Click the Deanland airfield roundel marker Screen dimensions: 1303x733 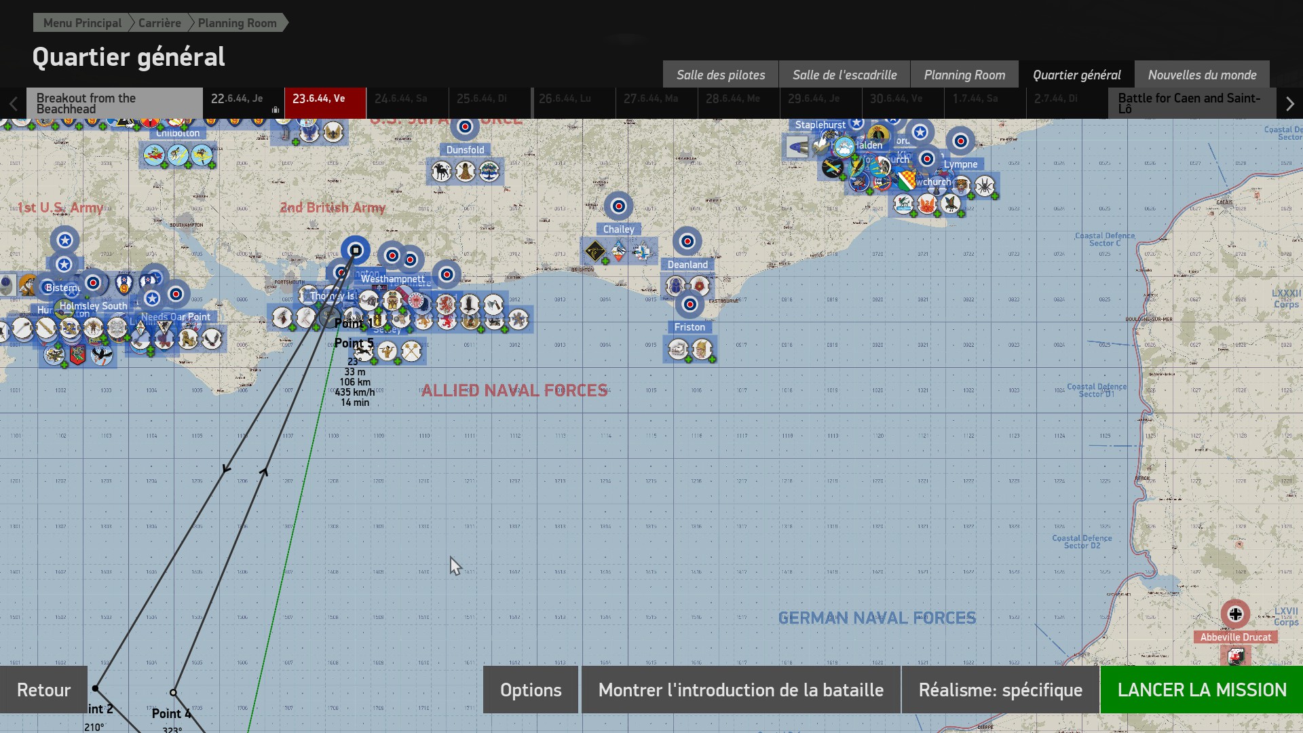[687, 241]
